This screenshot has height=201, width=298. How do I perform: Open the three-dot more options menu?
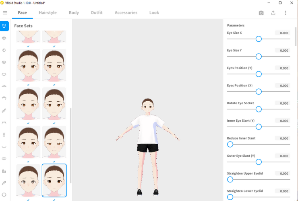(x=285, y=13)
